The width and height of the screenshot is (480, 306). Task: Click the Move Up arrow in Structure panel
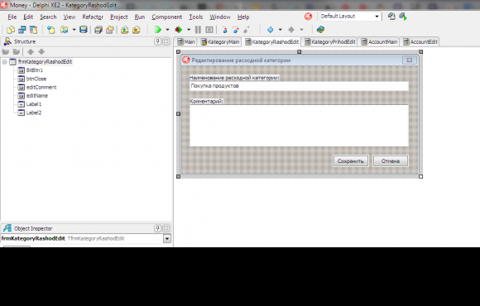coord(31,52)
